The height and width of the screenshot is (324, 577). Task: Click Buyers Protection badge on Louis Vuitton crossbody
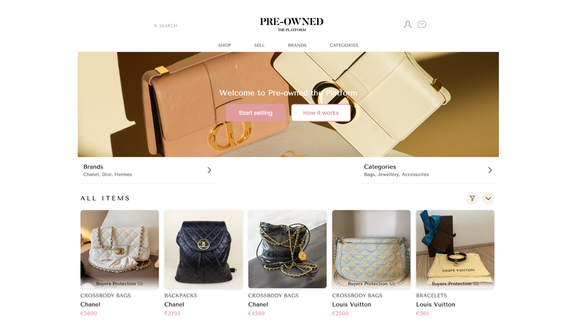pos(371,284)
